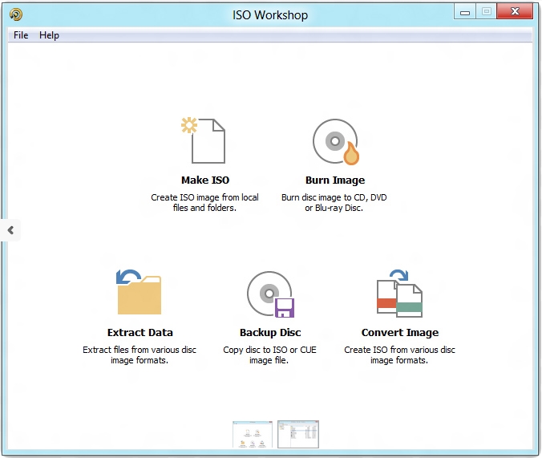Select the Extract Data label
This screenshot has width=542, height=458.
pyautogui.click(x=140, y=332)
